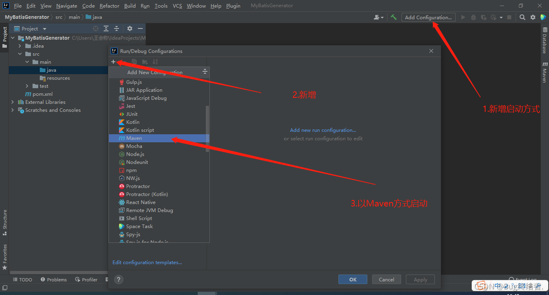
Task: Click the user account icon in toolbar
Action: 379,17
